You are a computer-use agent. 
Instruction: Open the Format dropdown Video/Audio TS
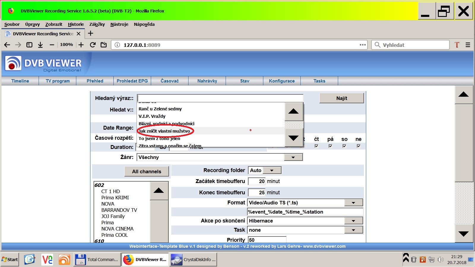tap(353, 203)
